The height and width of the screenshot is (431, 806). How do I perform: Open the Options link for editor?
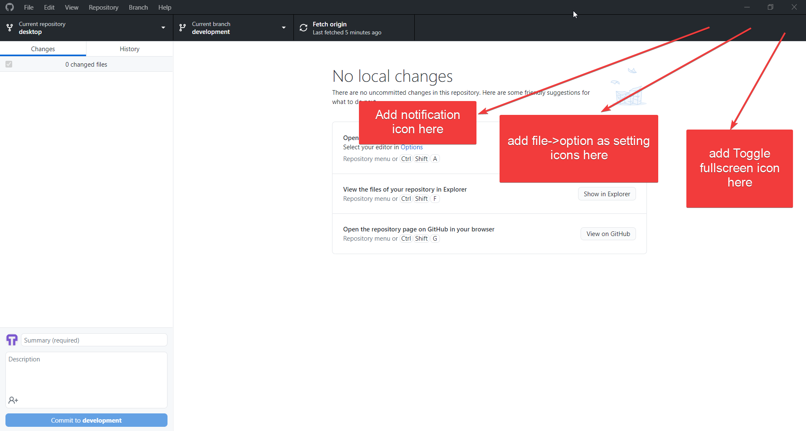[x=412, y=147]
